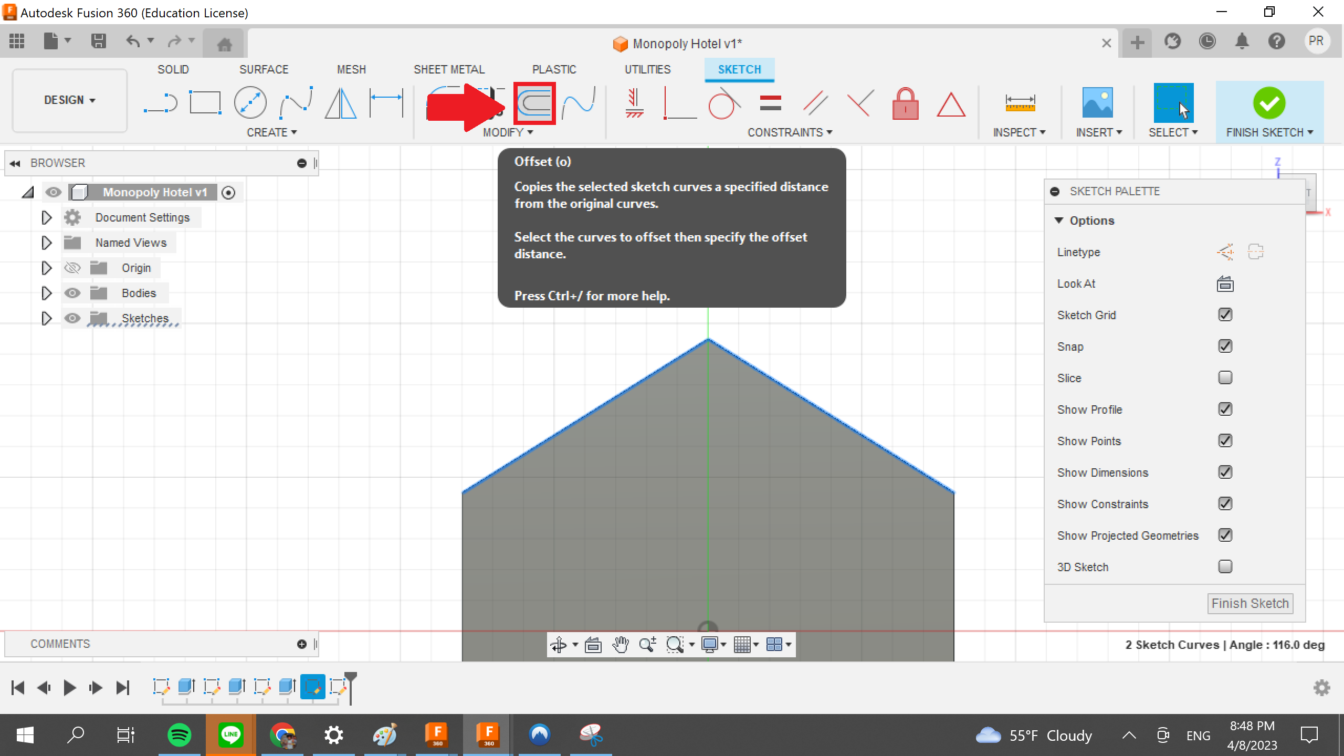Image resolution: width=1344 pixels, height=756 pixels.
Task: Switch to the SHEET METAL tab
Action: pos(449,69)
